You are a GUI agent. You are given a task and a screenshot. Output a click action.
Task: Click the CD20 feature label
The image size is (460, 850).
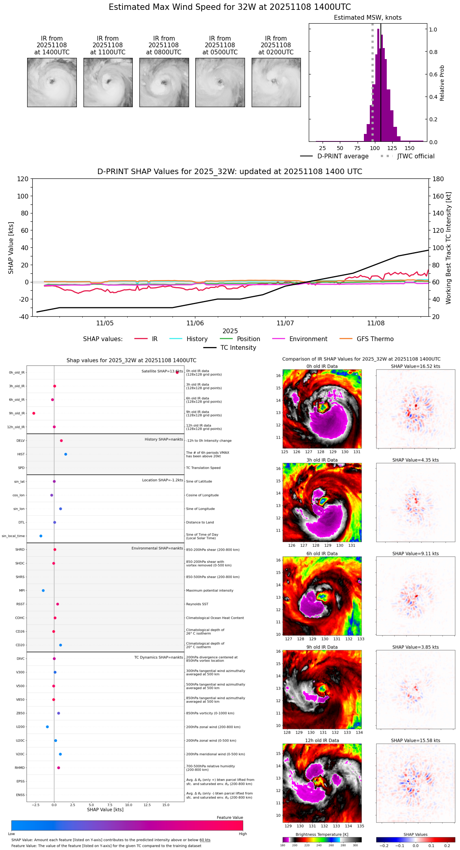[20, 645]
